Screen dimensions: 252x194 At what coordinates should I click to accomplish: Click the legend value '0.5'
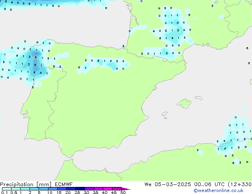tap(14, 192)
